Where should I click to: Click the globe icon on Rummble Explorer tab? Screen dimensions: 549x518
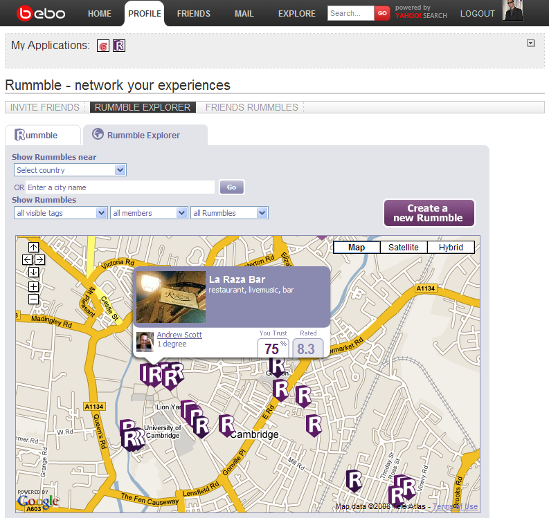pos(98,134)
